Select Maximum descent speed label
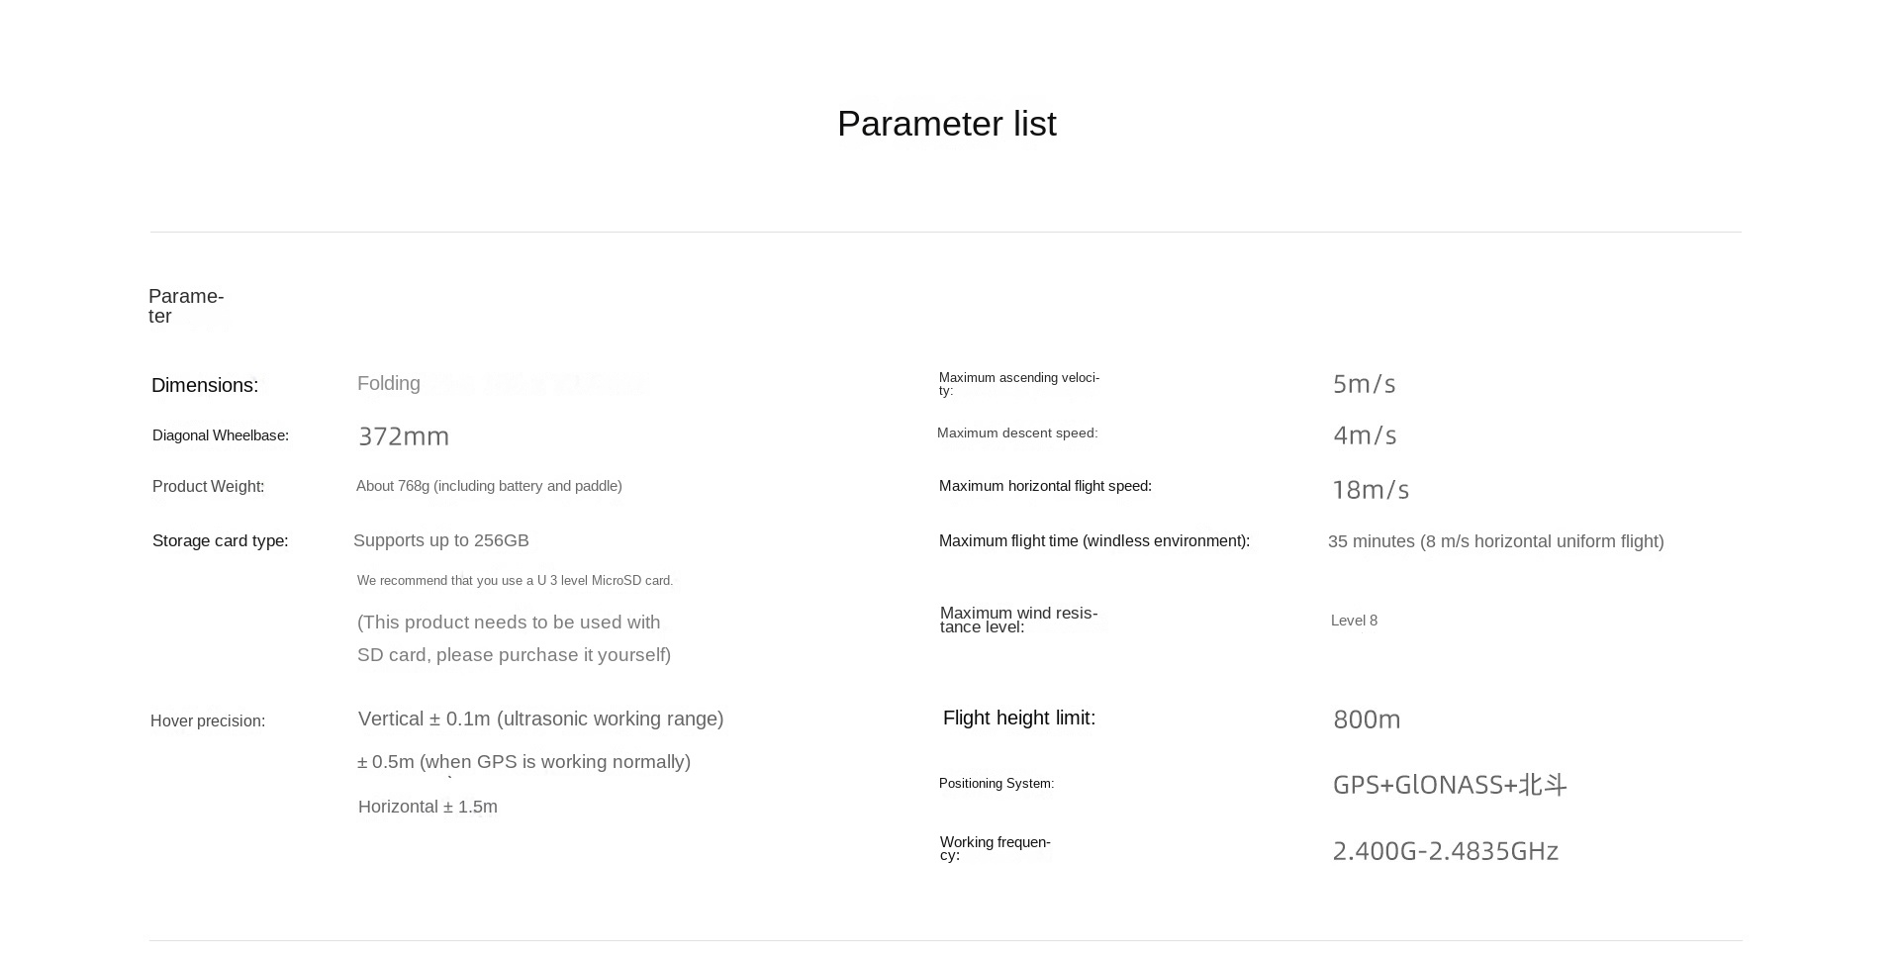This screenshot has height=959, width=1900. (x=1017, y=432)
